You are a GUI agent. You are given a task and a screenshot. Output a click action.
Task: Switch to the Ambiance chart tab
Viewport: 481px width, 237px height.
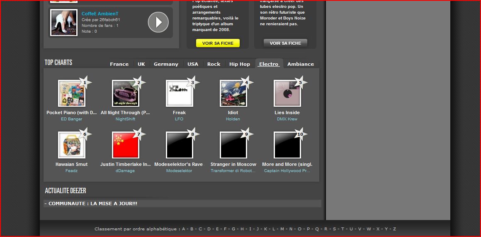tap(301, 64)
